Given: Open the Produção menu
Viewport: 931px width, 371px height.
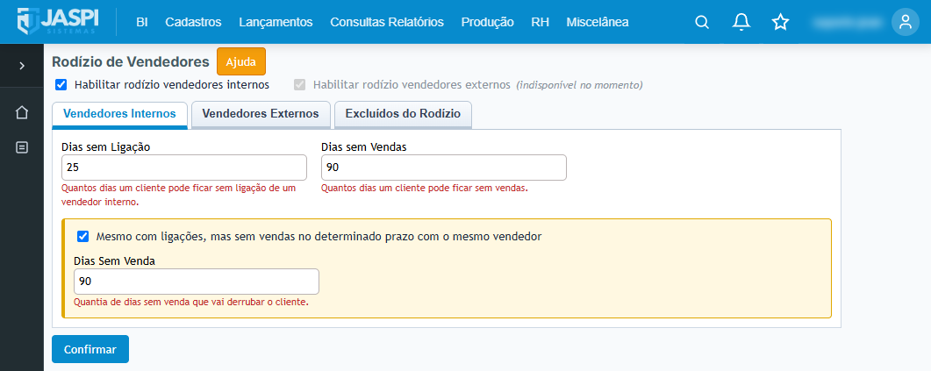Looking at the screenshot, I should (488, 22).
